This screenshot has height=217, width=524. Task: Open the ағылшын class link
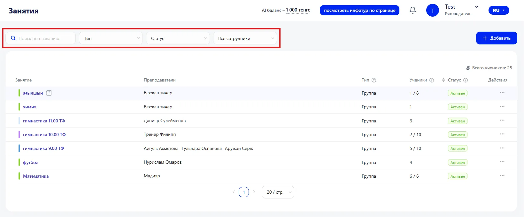pos(33,93)
